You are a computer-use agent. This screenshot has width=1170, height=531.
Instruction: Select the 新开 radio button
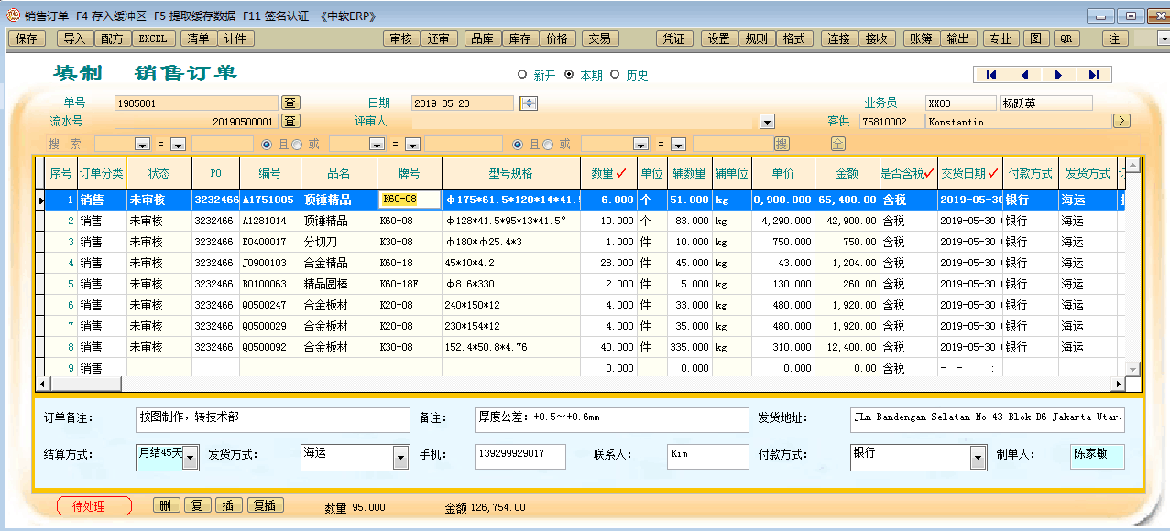click(522, 75)
